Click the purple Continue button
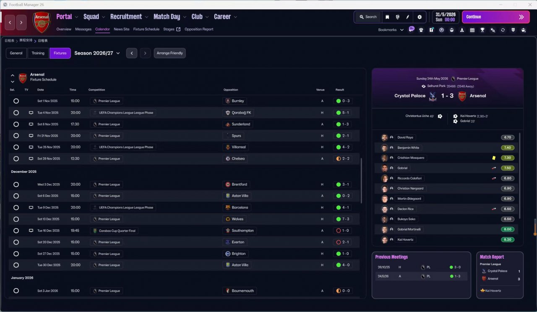This screenshot has width=537, height=312. (496, 17)
